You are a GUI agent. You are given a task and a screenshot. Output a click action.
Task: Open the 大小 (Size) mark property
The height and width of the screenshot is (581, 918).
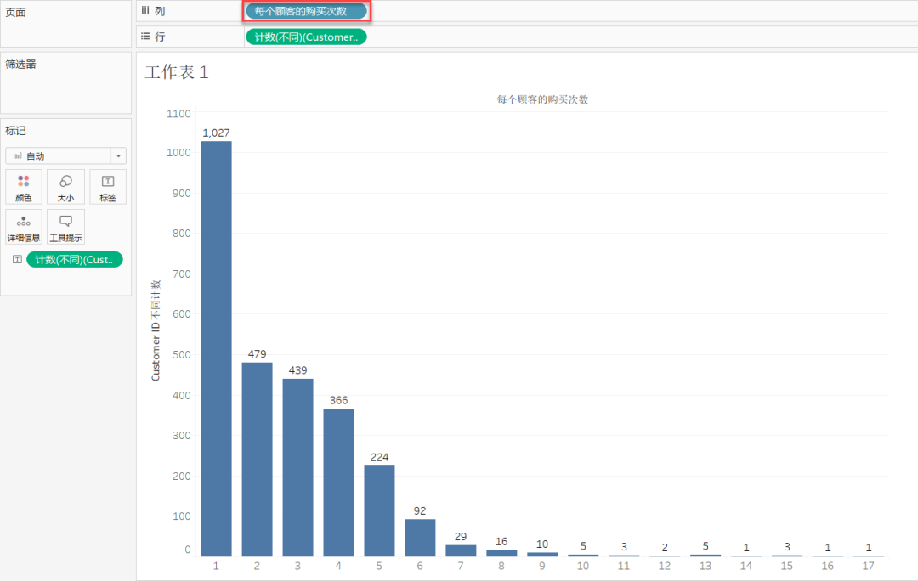[65, 186]
